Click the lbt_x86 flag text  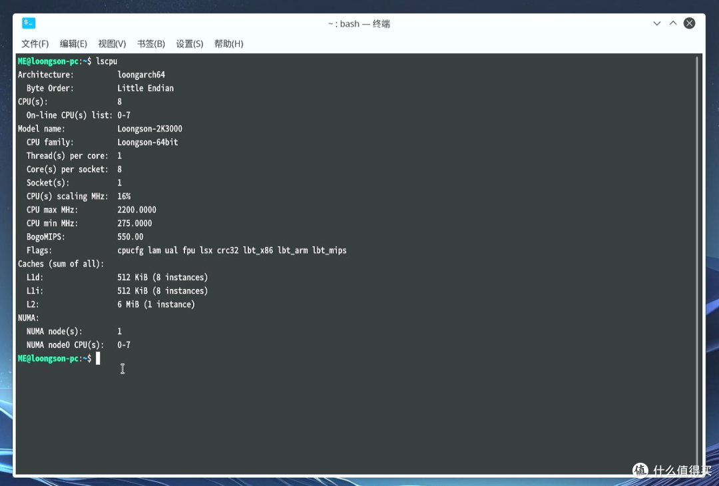pos(258,250)
